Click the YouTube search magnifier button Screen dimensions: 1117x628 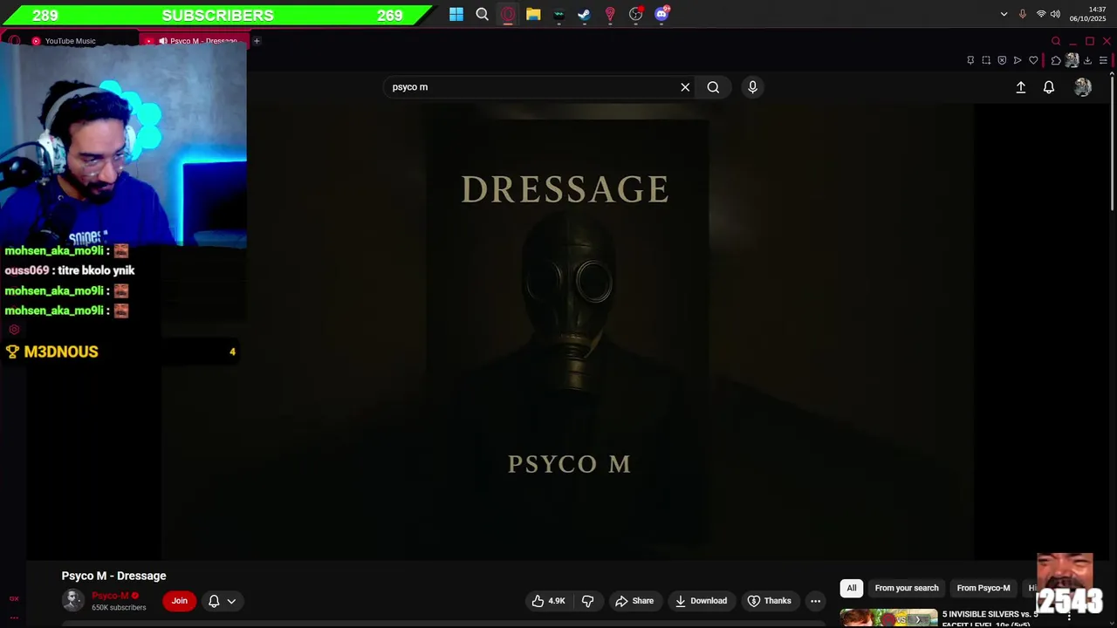713,87
